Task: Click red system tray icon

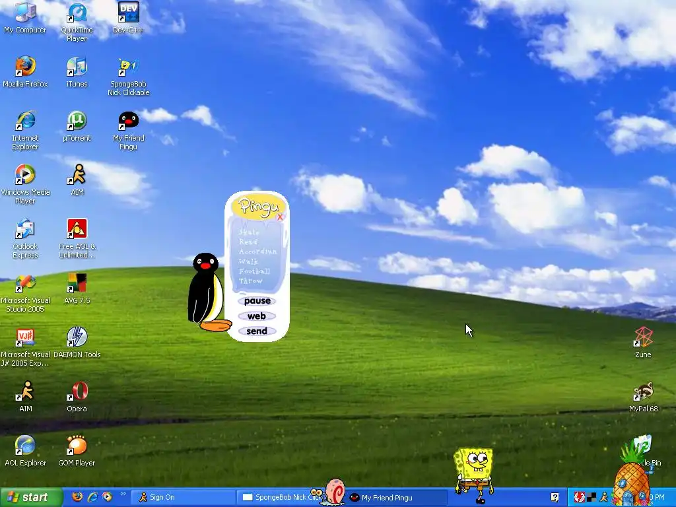Action: 580,497
